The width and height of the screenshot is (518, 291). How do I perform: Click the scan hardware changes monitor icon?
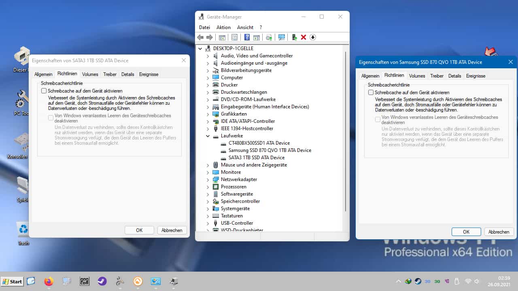282,37
